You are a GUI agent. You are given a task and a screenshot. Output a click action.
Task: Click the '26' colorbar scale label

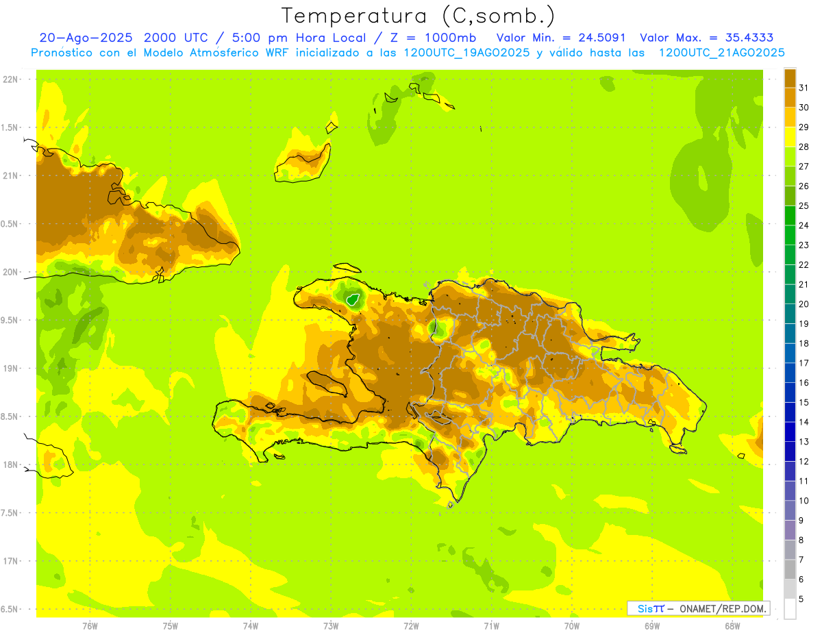pyautogui.click(x=804, y=186)
